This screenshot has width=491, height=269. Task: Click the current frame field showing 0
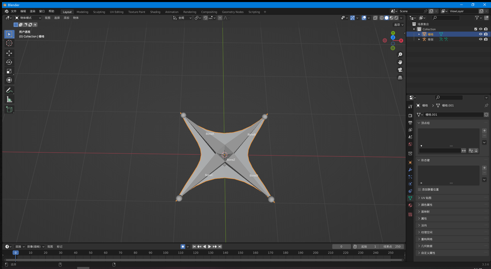[x=341, y=247]
